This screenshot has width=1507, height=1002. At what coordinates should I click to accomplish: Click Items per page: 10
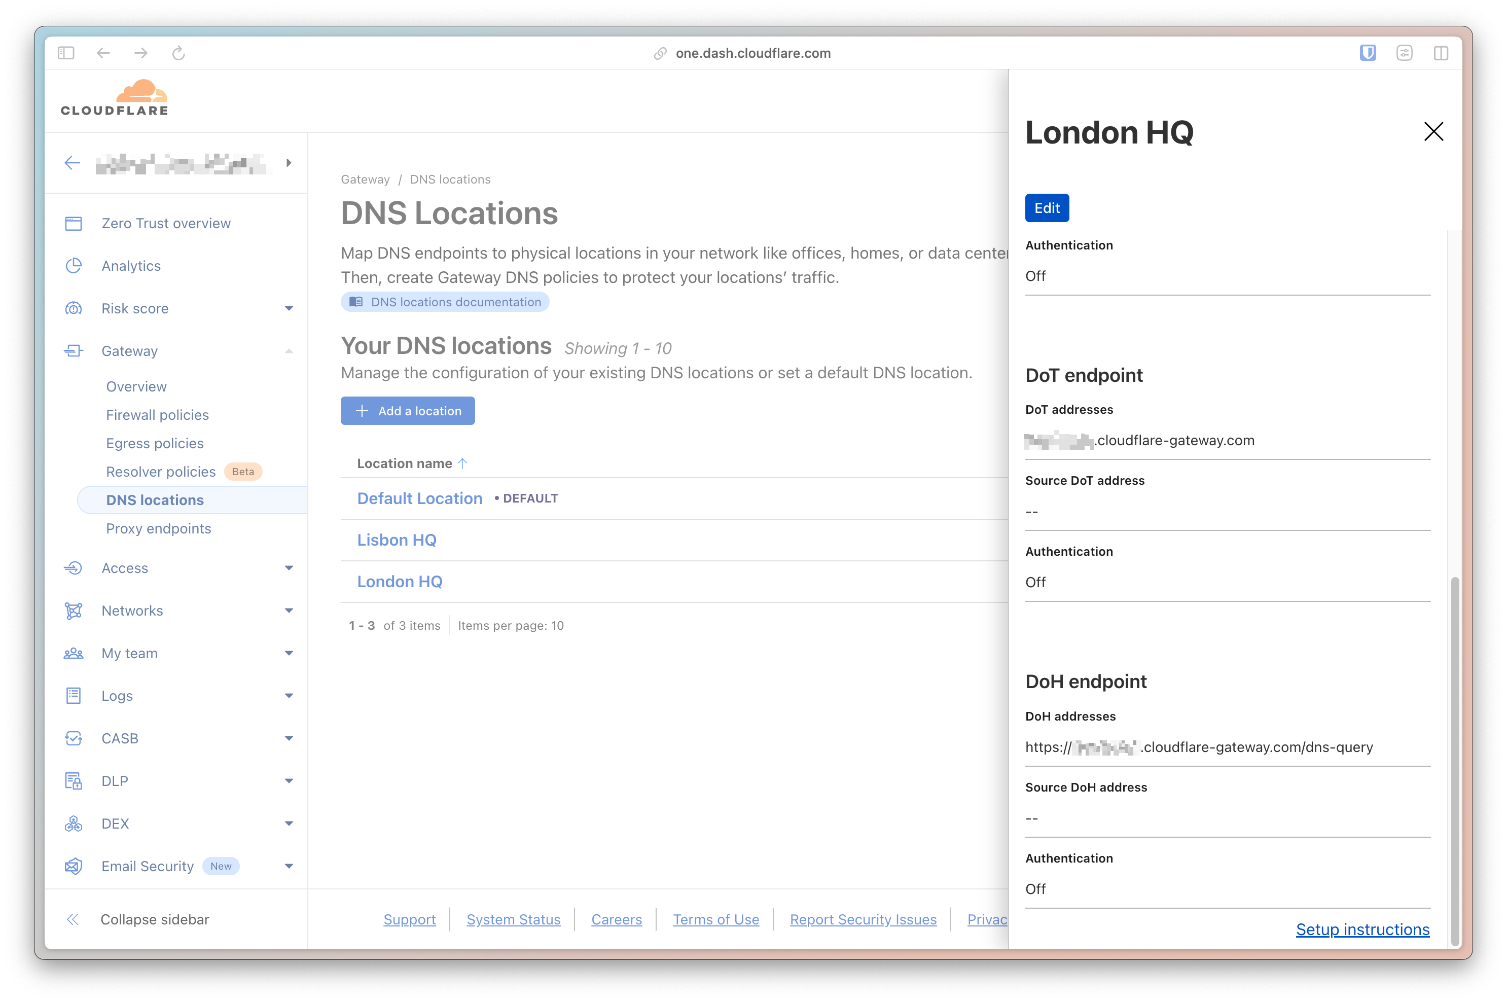511,626
